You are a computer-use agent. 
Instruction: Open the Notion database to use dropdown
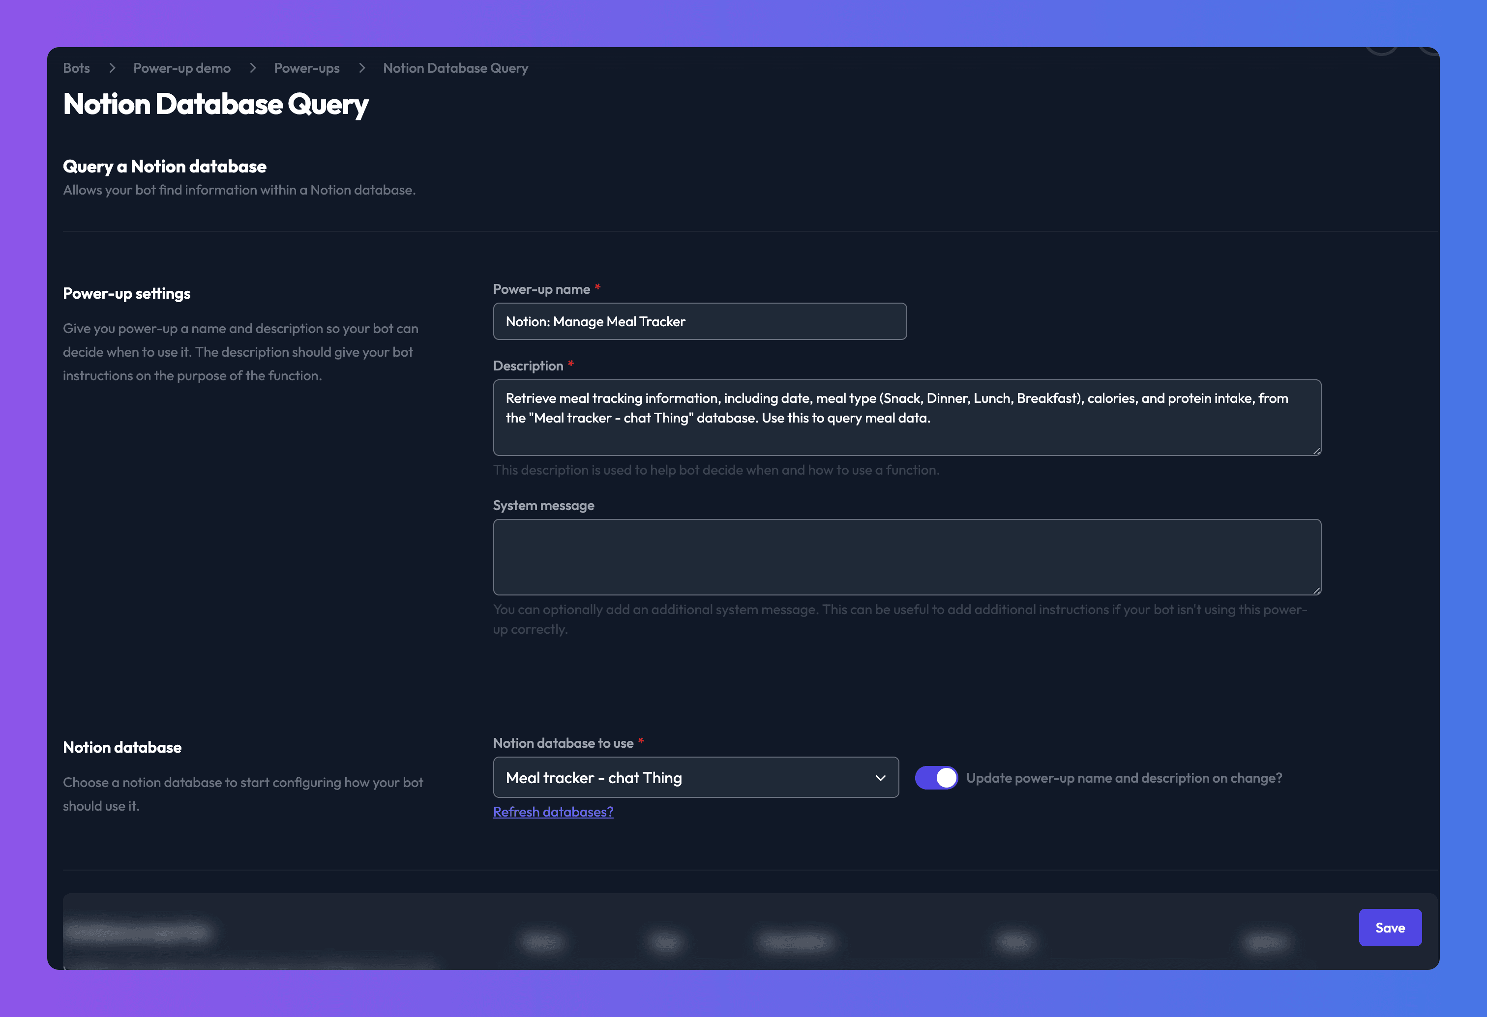[695, 777]
